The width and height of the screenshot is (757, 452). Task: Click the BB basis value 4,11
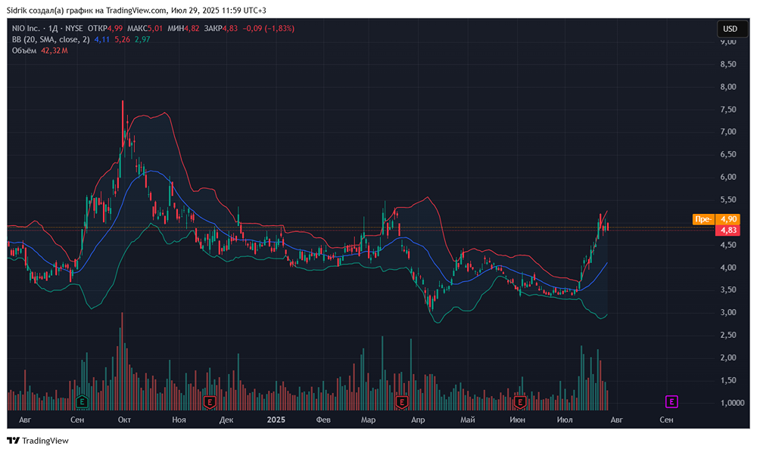(102, 39)
